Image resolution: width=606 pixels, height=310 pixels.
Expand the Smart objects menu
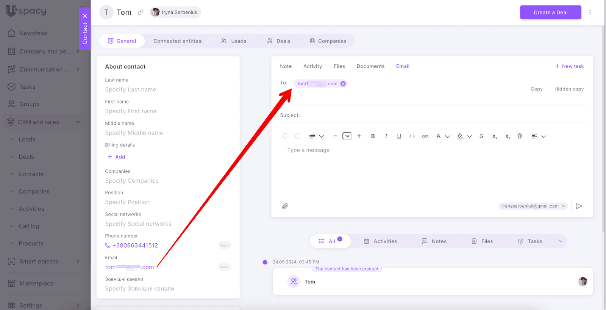coord(78,261)
